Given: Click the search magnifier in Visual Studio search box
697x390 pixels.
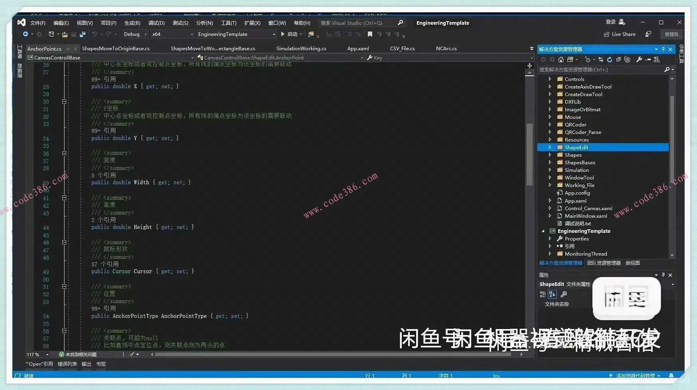Looking at the screenshot, I should coord(401,23).
